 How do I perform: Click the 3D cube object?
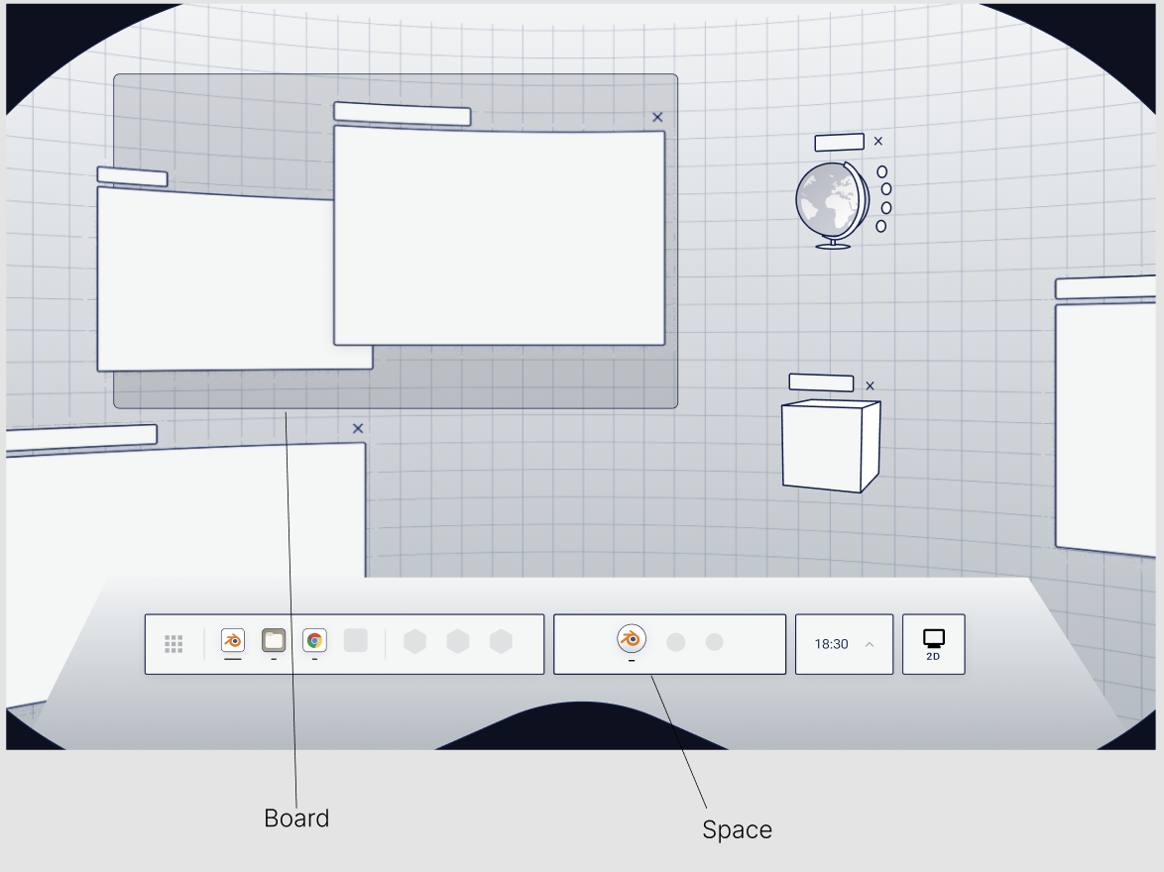830,445
